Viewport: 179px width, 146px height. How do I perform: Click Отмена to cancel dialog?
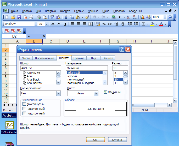[117, 140]
